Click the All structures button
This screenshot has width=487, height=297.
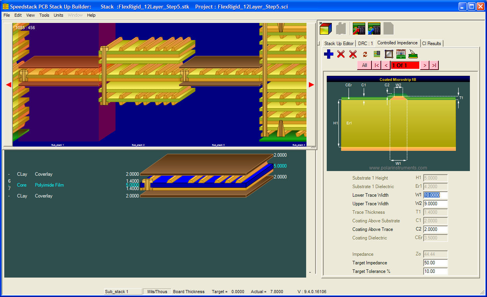pos(364,65)
